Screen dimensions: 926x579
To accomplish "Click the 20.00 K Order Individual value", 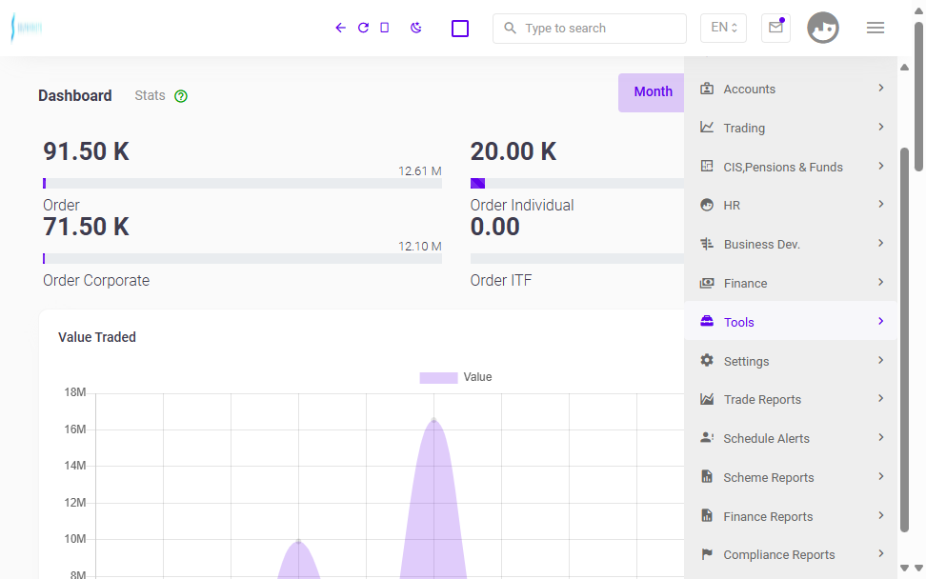I will point(513,151).
